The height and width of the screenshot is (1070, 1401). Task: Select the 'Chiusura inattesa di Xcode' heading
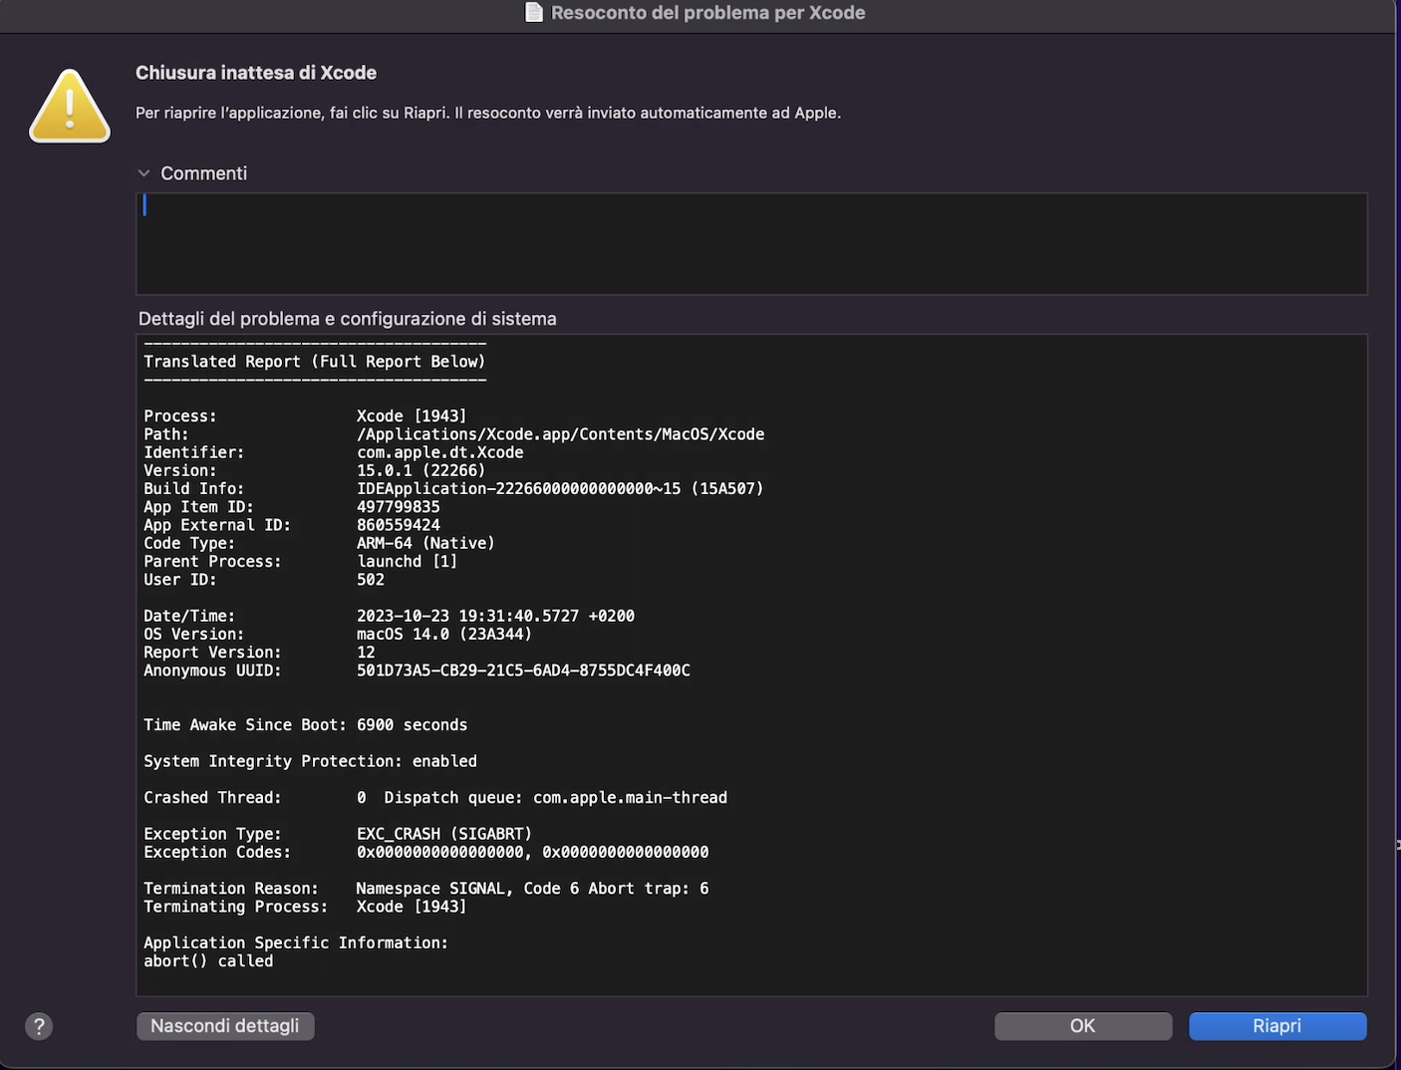click(256, 73)
